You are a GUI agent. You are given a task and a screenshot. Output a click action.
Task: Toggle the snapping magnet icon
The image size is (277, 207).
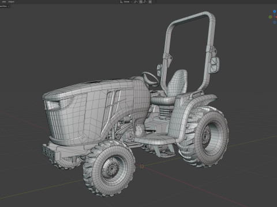pos(141,2)
